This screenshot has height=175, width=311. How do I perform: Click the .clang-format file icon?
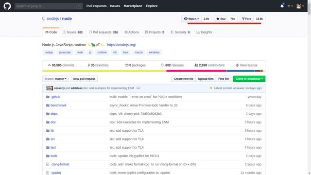click(48, 164)
